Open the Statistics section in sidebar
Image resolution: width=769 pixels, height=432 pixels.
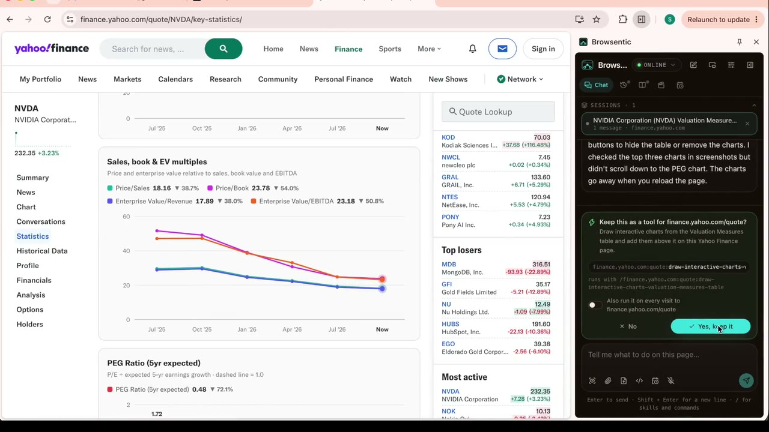pyautogui.click(x=32, y=236)
